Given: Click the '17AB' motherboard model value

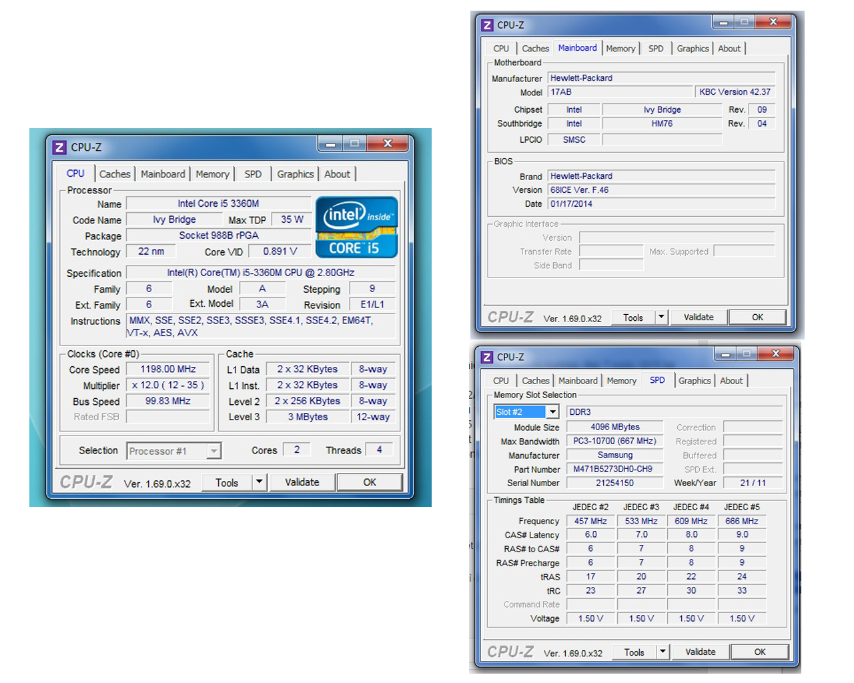Looking at the screenshot, I should point(620,92).
